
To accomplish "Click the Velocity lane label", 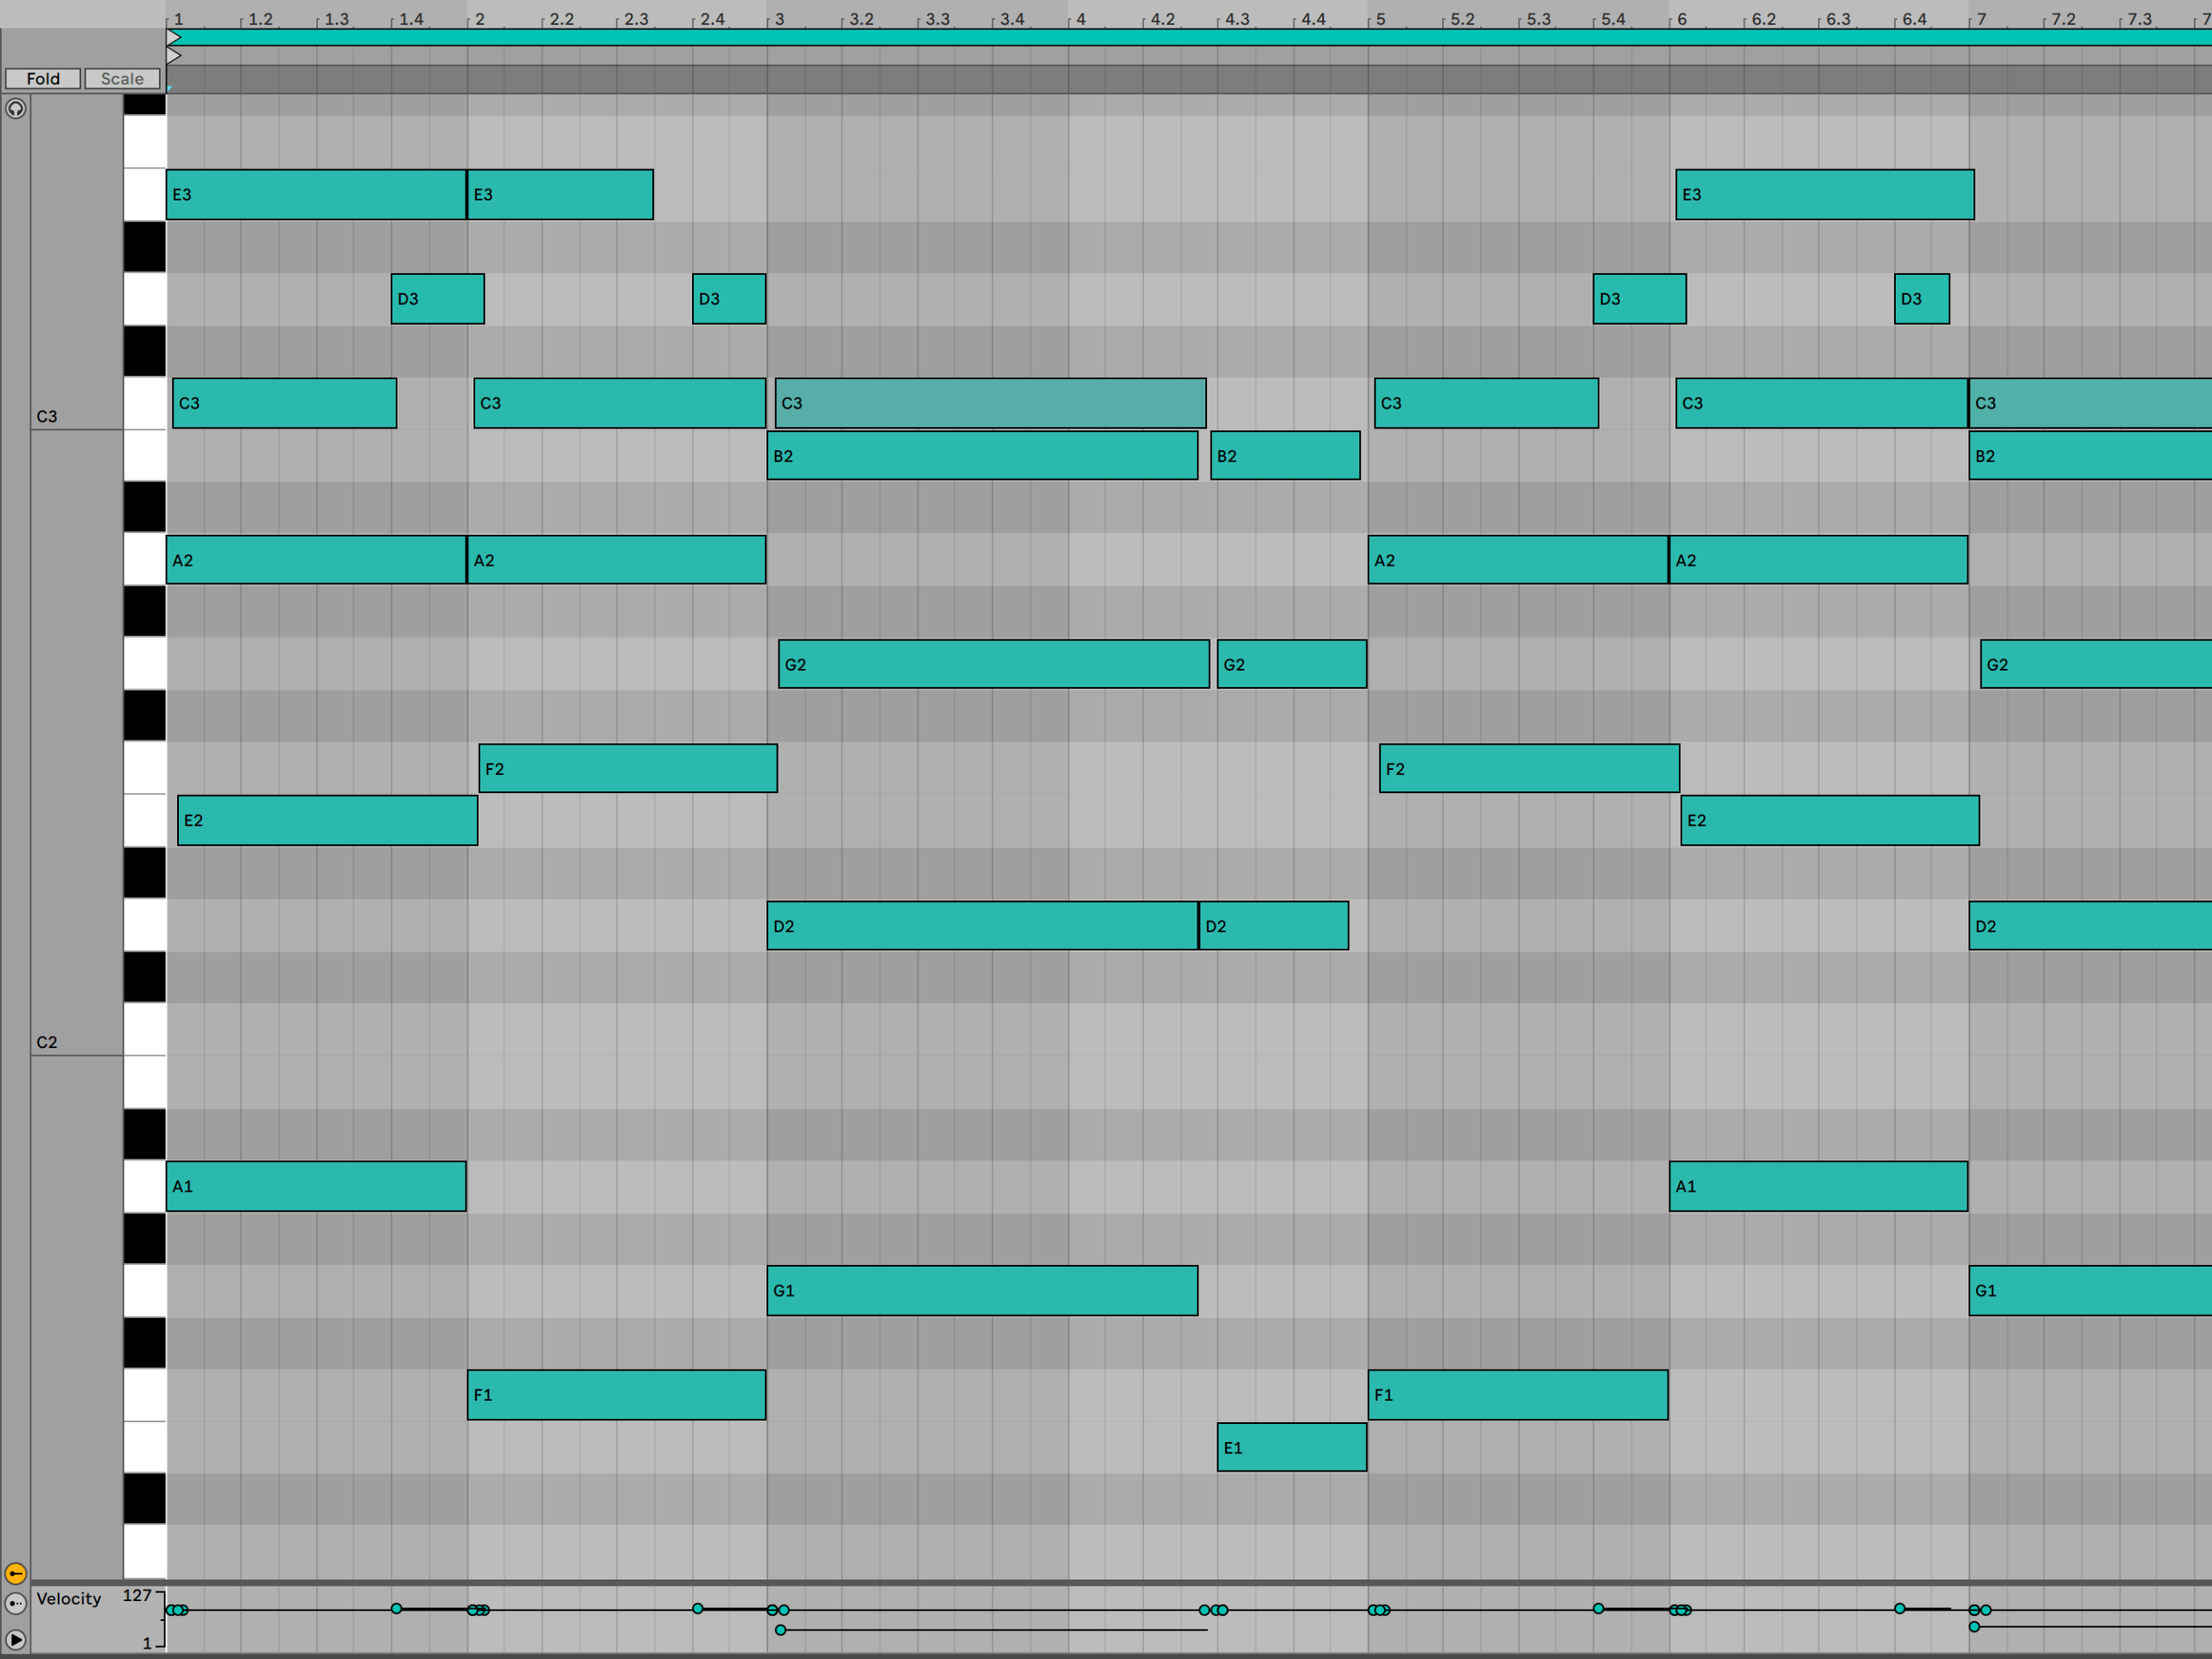I will click(68, 1599).
